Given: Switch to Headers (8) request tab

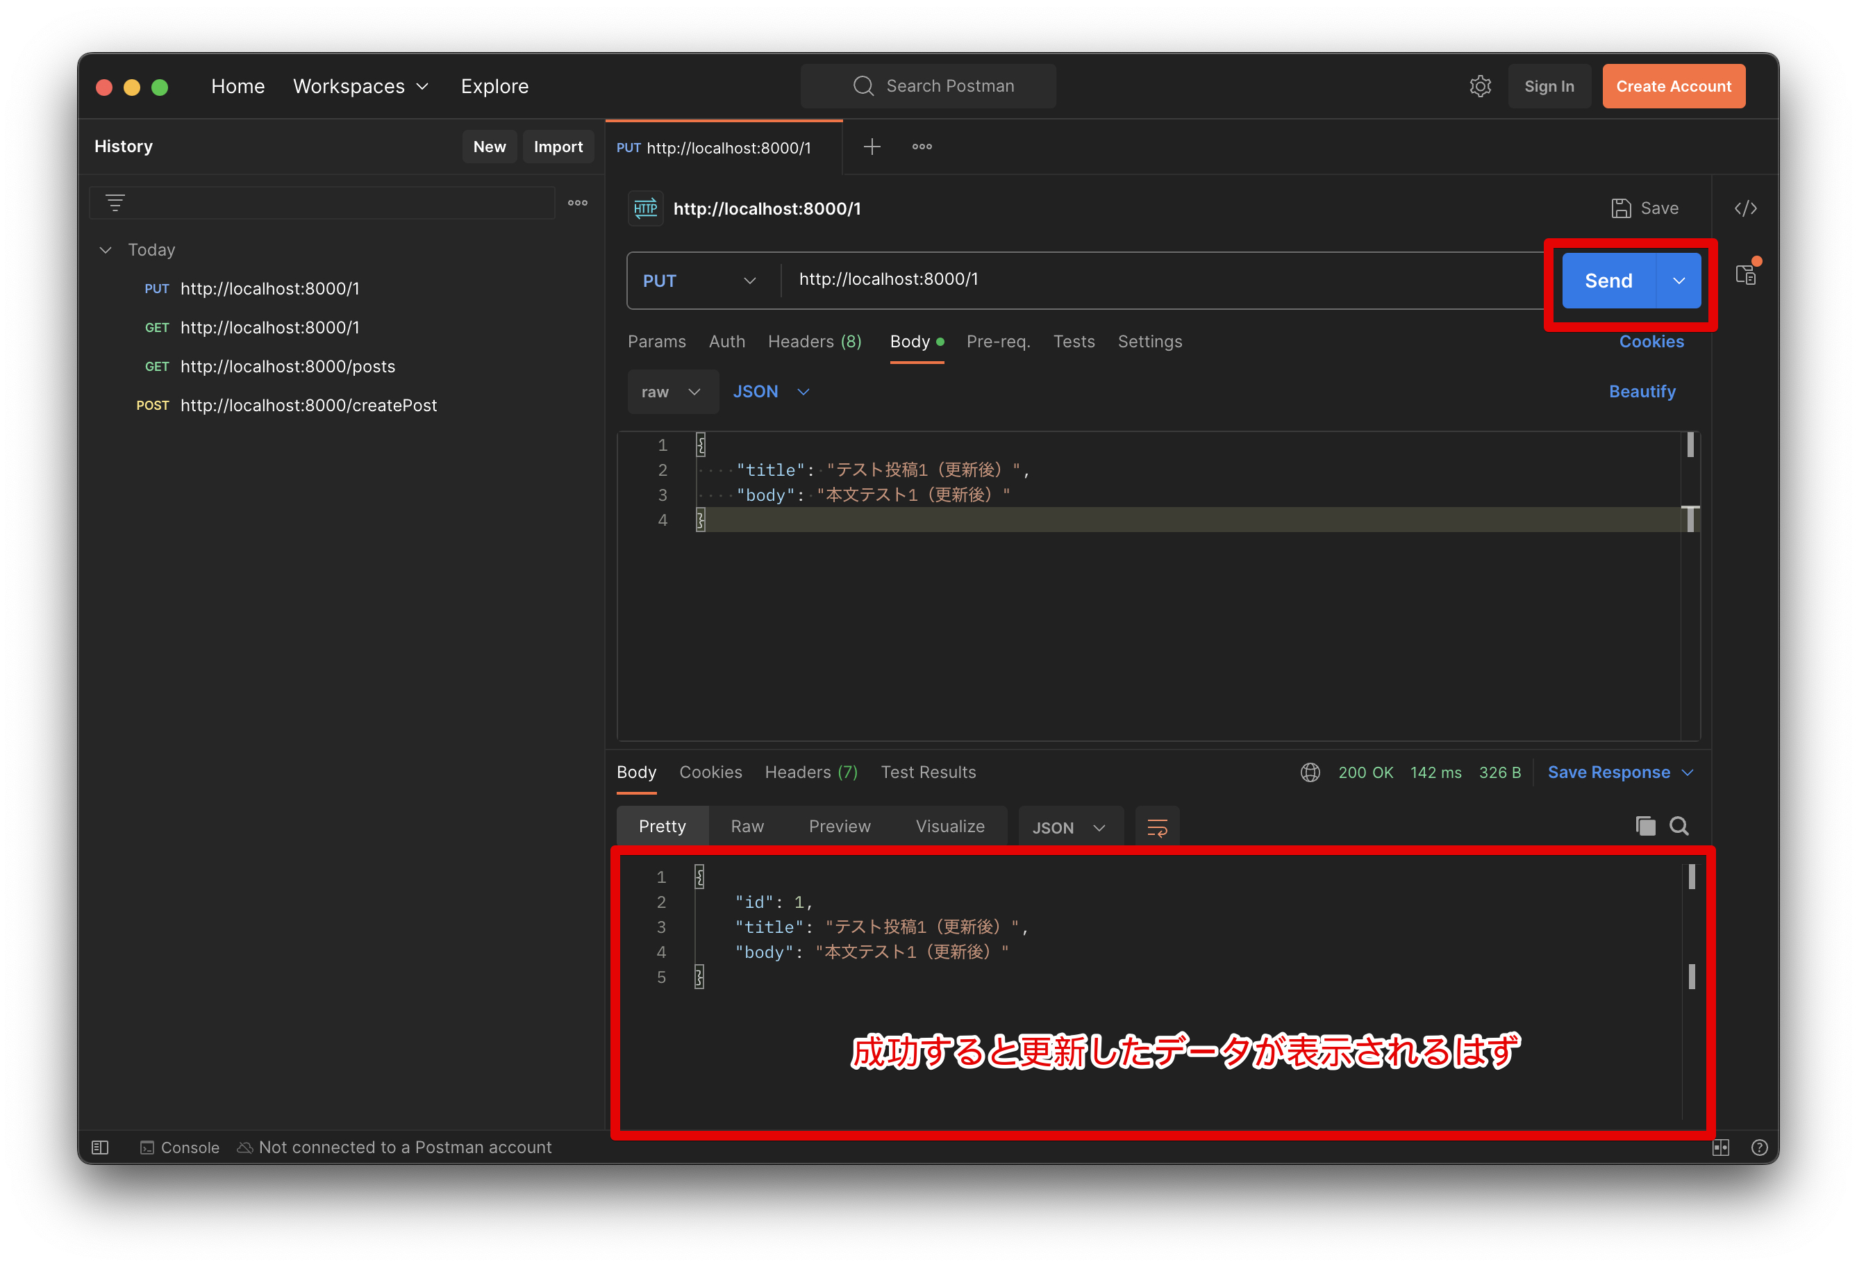Looking at the screenshot, I should tap(814, 341).
